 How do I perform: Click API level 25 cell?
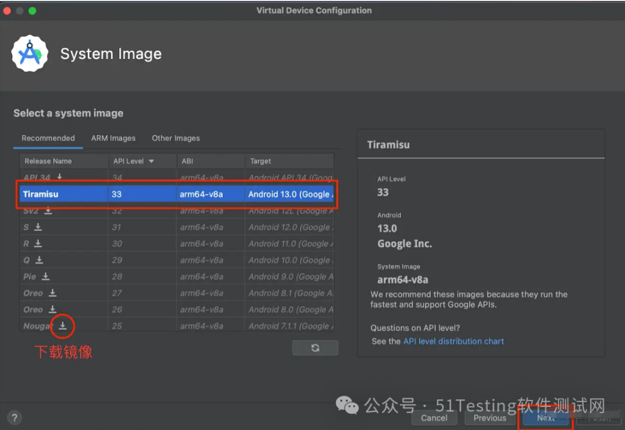(x=142, y=326)
